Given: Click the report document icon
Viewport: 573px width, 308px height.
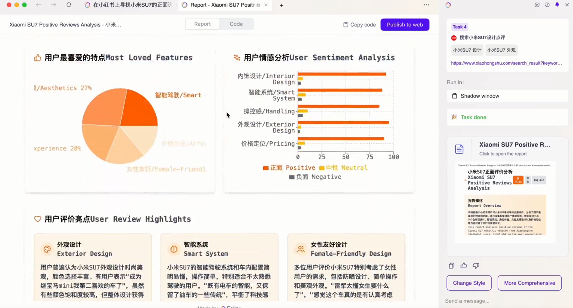Looking at the screenshot, I should [459, 149].
